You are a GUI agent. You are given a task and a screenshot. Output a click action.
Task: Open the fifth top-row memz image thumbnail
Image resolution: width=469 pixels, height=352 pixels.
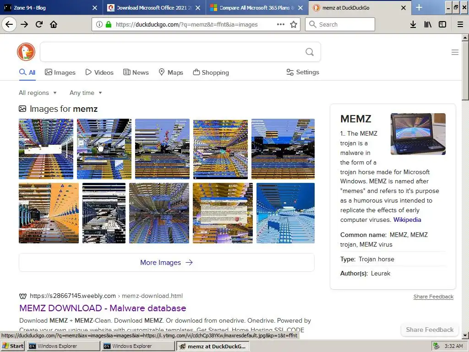283,149
